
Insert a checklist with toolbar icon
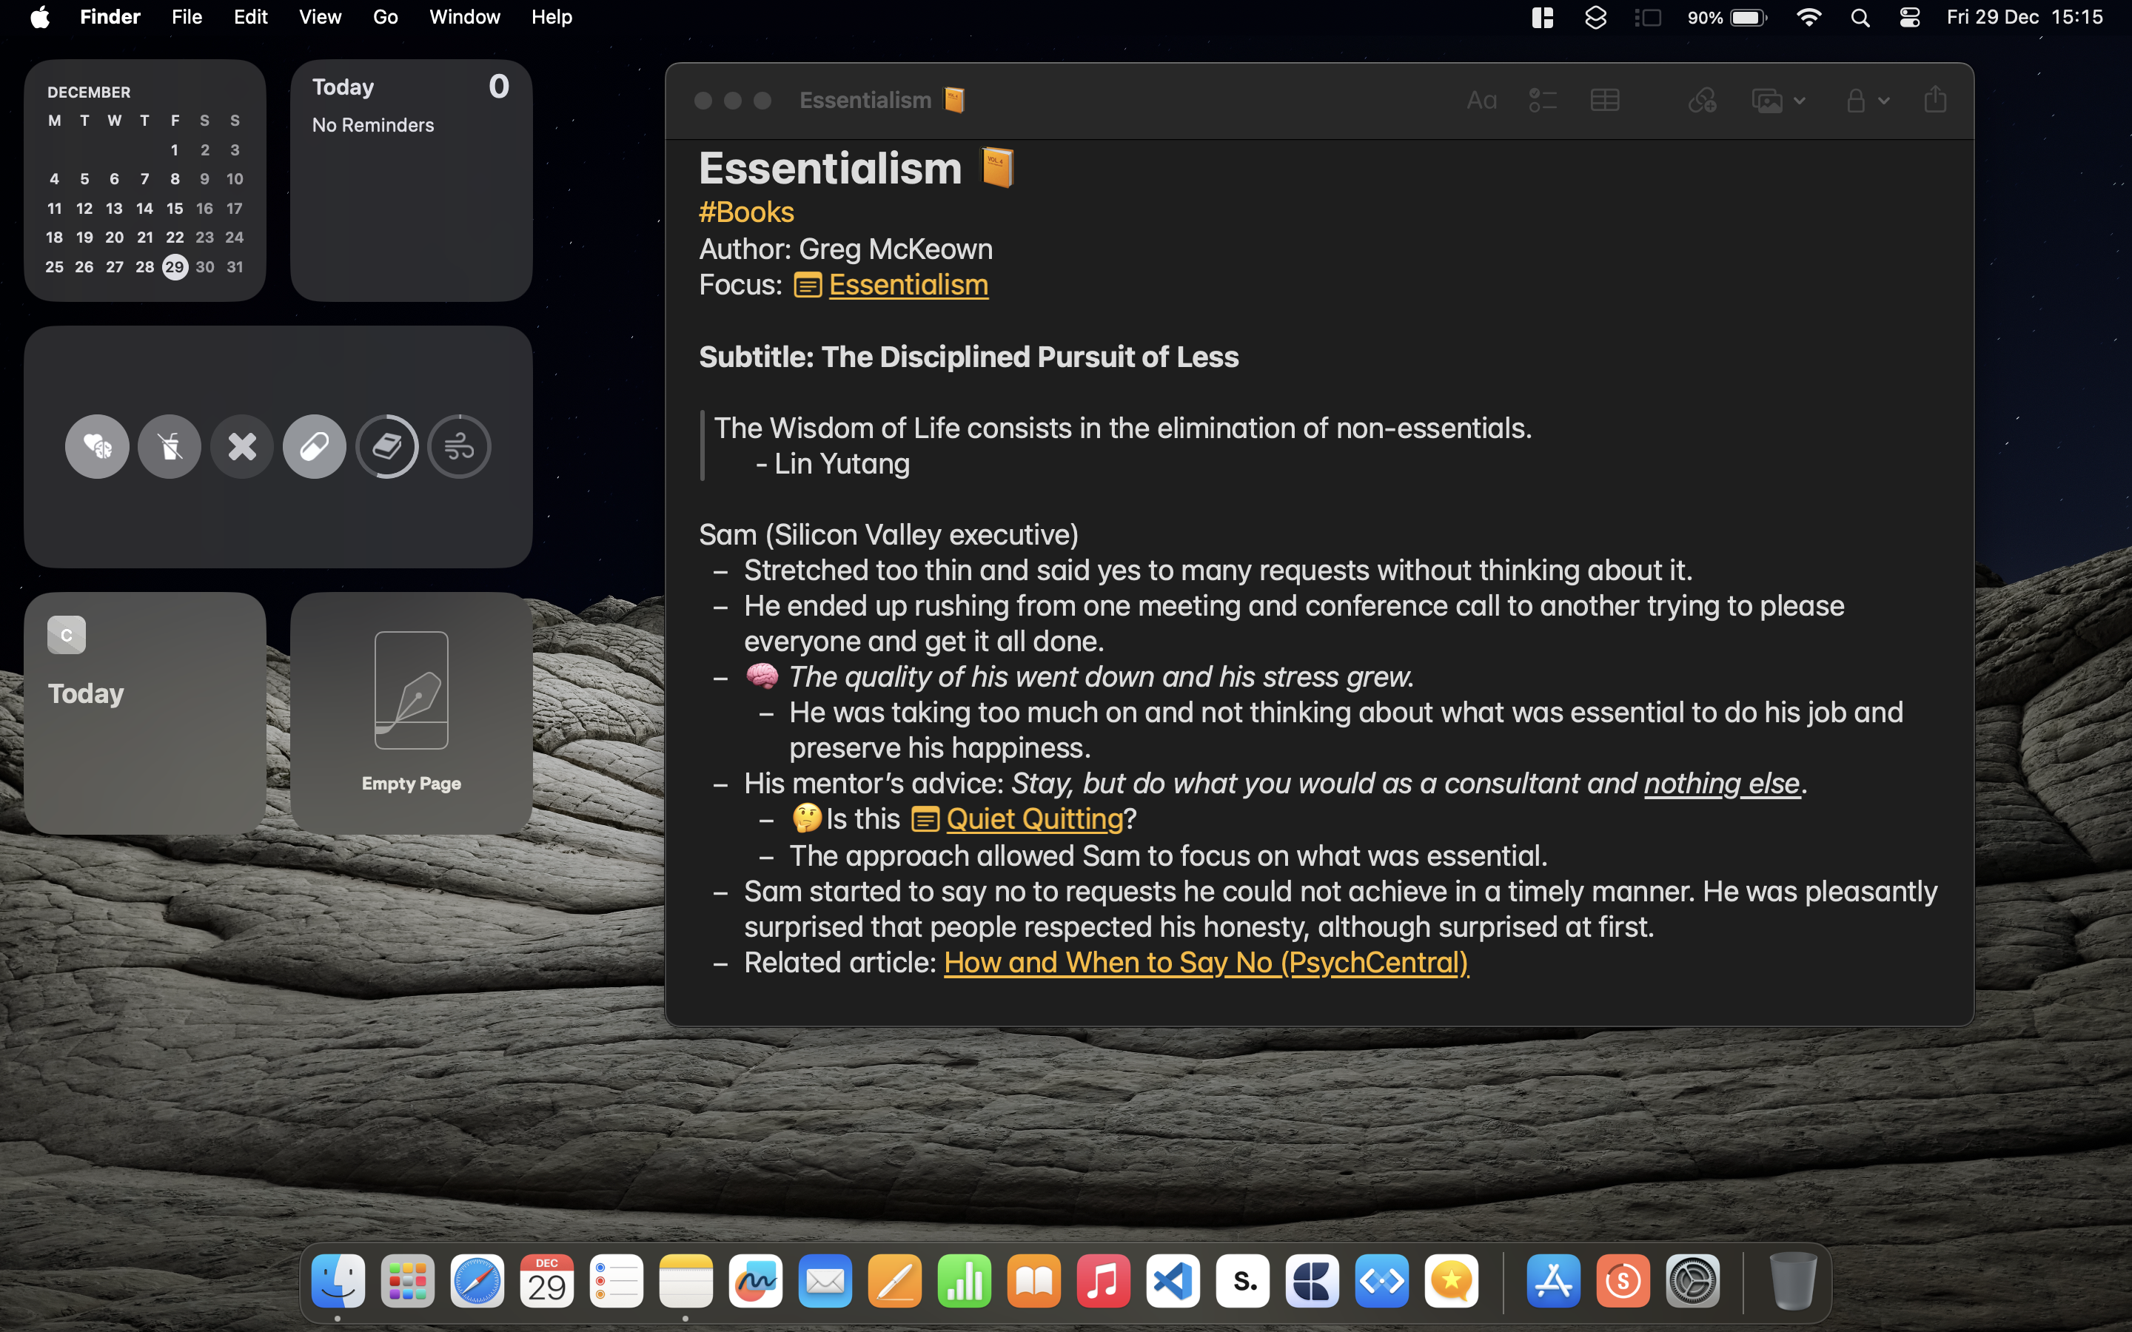point(1543,101)
